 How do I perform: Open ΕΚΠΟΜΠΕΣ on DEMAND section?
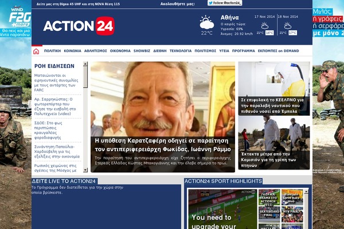[278, 51]
